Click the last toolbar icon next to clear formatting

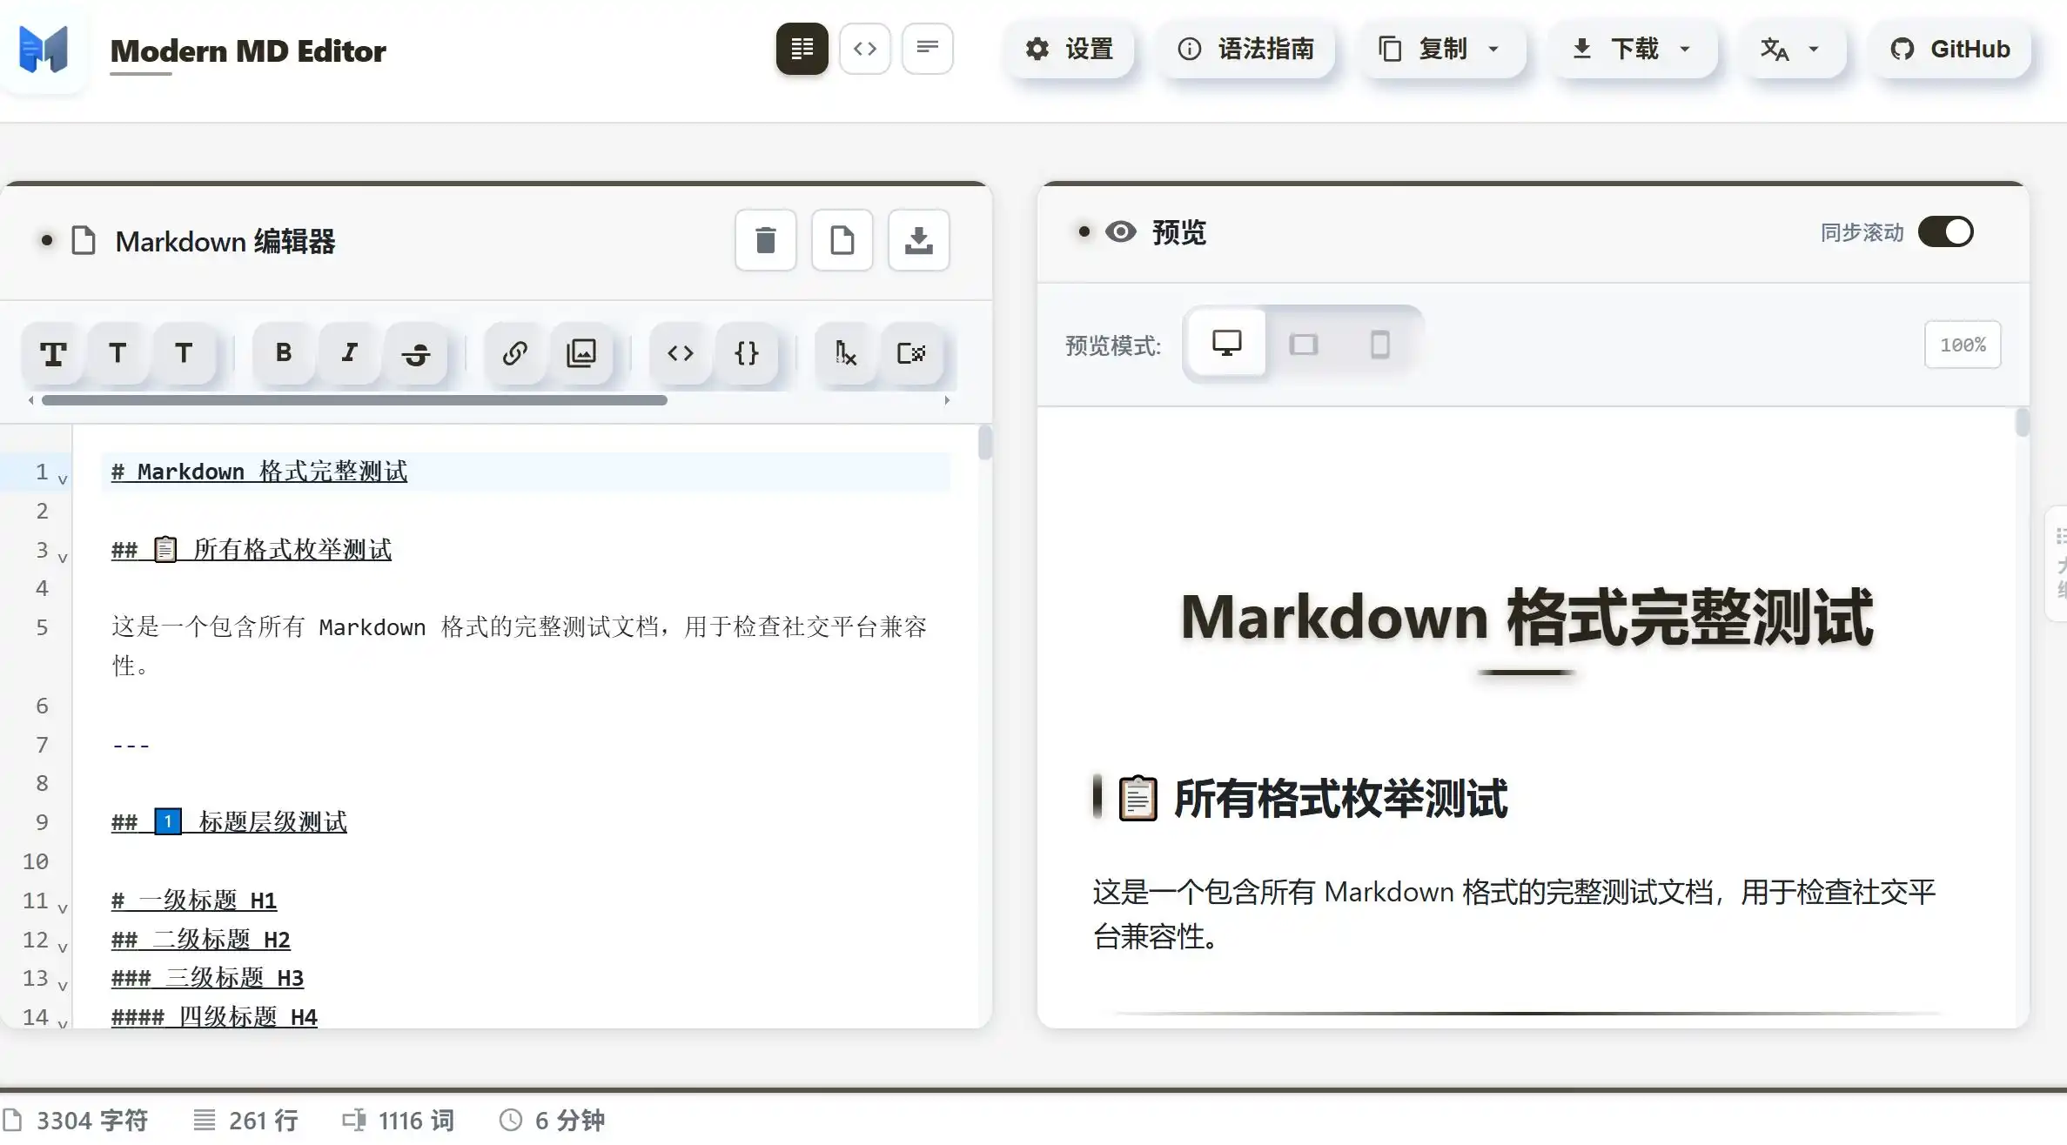pos(912,353)
